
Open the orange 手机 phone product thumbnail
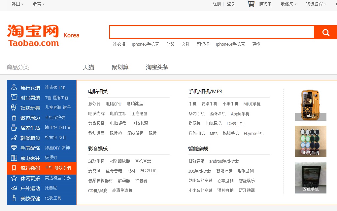[311, 105]
